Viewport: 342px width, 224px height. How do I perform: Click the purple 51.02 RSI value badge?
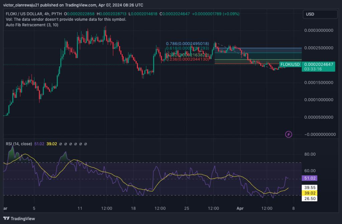[309, 178]
